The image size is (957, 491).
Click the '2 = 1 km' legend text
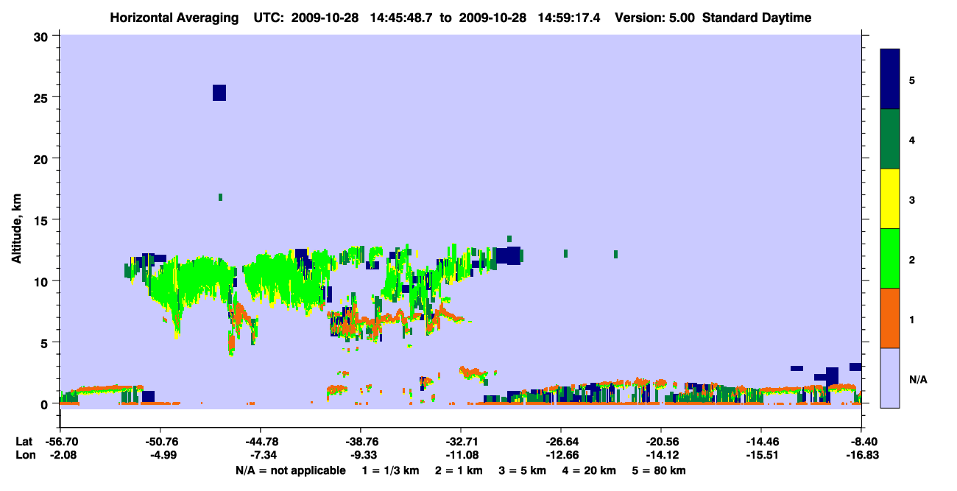pos(459,470)
